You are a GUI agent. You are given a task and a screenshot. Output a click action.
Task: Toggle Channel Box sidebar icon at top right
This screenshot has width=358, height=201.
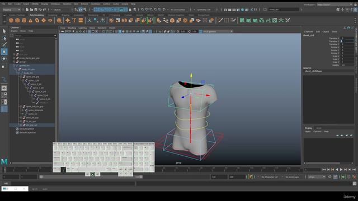click(x=356, y=9)
